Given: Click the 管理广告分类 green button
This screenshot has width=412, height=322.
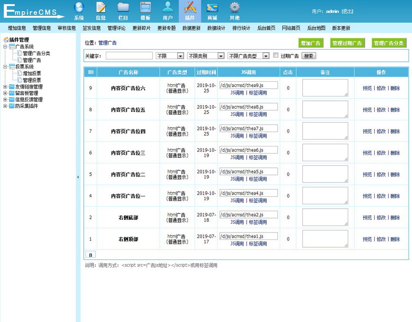Looking at the screenshot, I should tap(389, 43).
